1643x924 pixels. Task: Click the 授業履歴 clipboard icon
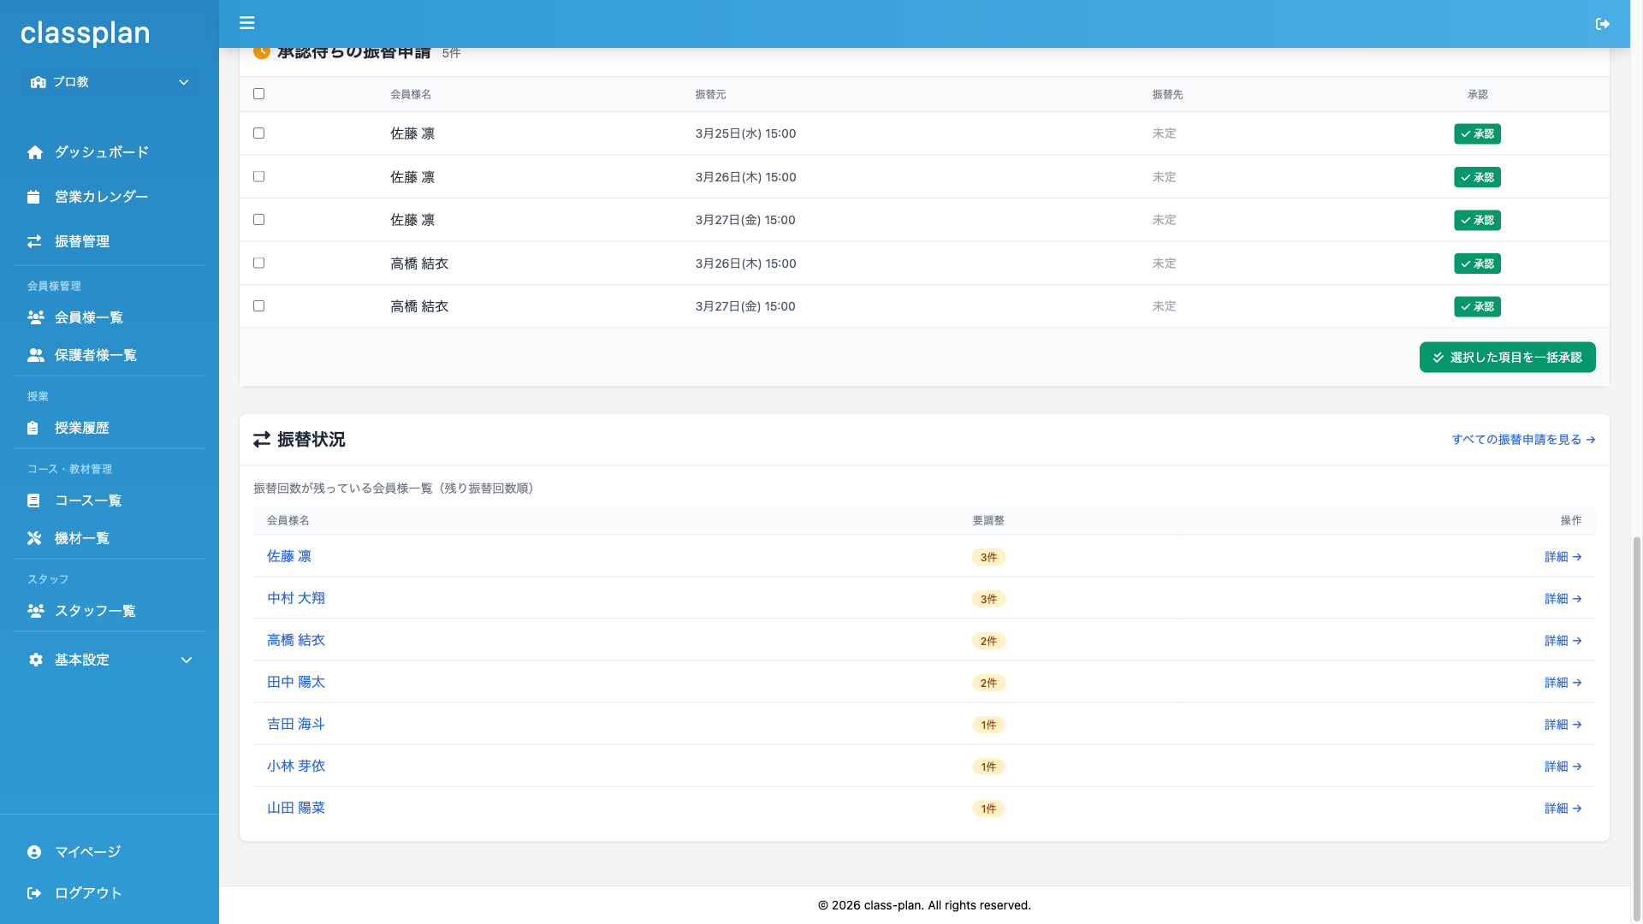coord(33,428)
